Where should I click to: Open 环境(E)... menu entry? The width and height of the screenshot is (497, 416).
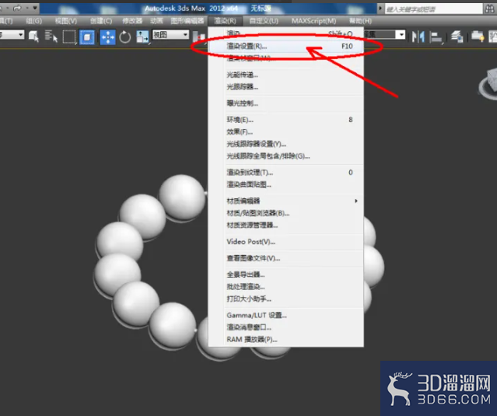pyautogui.click(x=286, y=120)
